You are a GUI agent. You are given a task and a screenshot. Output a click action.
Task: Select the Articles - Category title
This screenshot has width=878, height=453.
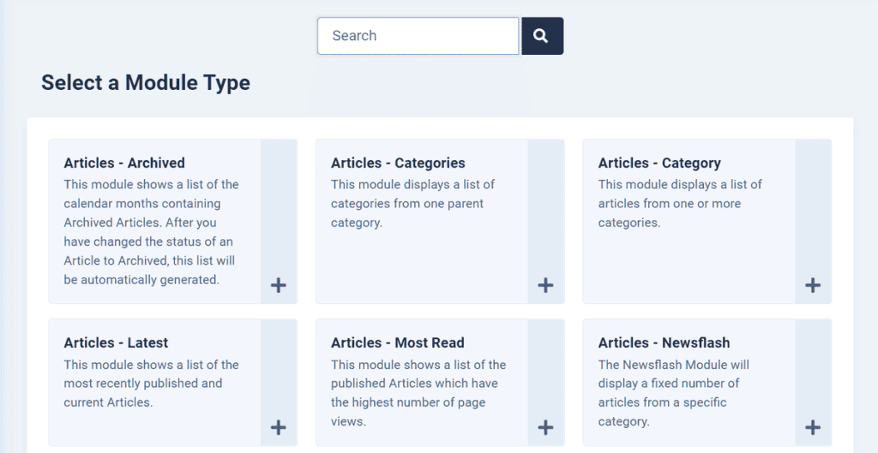tap(659, 163)
